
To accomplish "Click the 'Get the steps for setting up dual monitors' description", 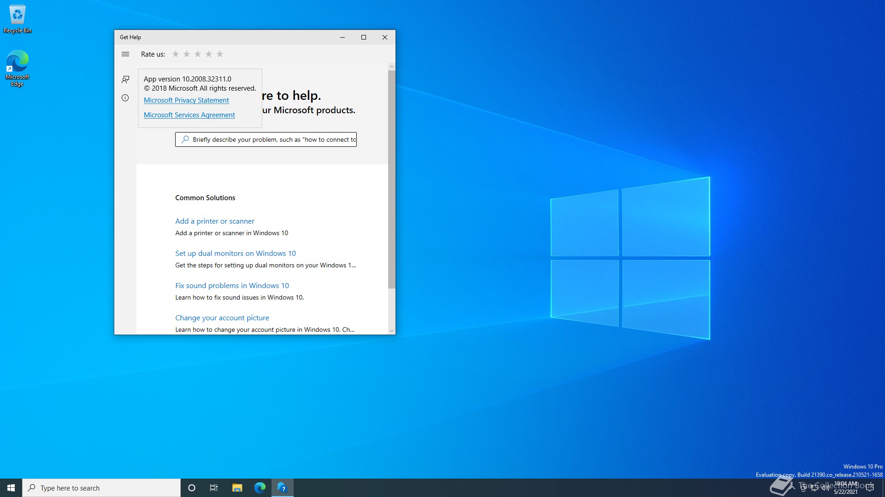I will tap(265, 266).
